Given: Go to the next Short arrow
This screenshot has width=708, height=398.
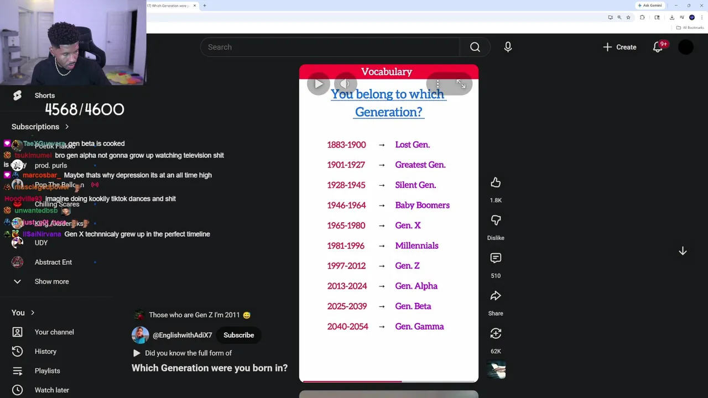Looking at the screenshot, I should coord(683,251).
